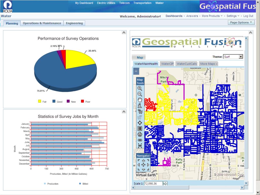Click the 20.44% pie chart label
The height and width of the screenshot is (195, 260).
[x=92, y=51]
